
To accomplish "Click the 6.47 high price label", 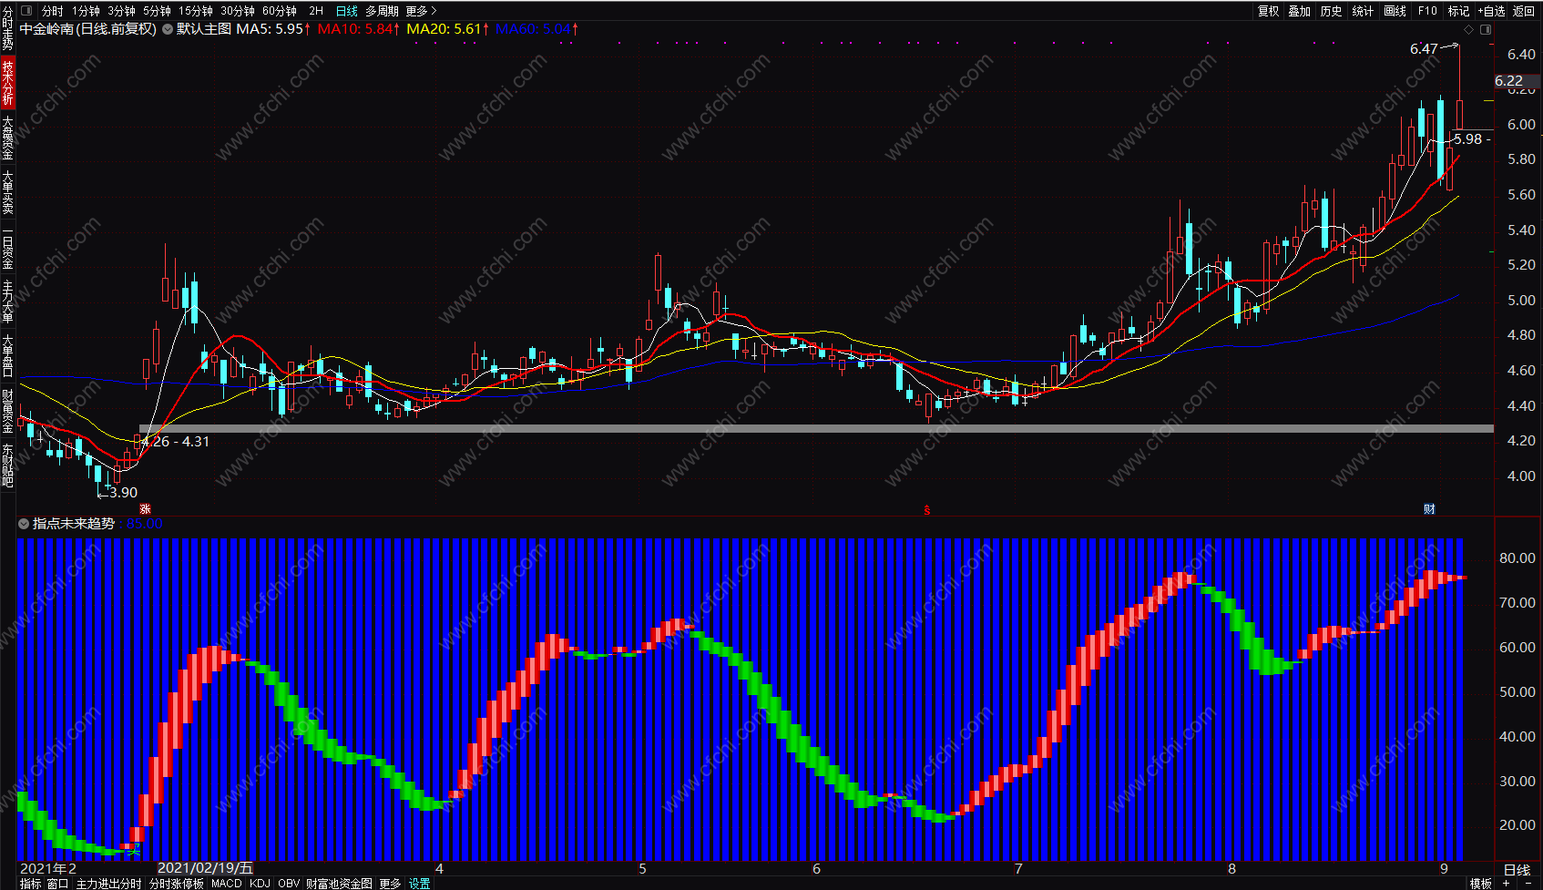I will (x=1424, y=49).
